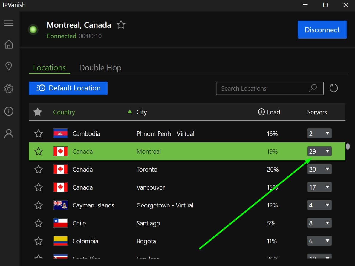
Task: Sort list by Servers column header
Action: coord(317,112)
